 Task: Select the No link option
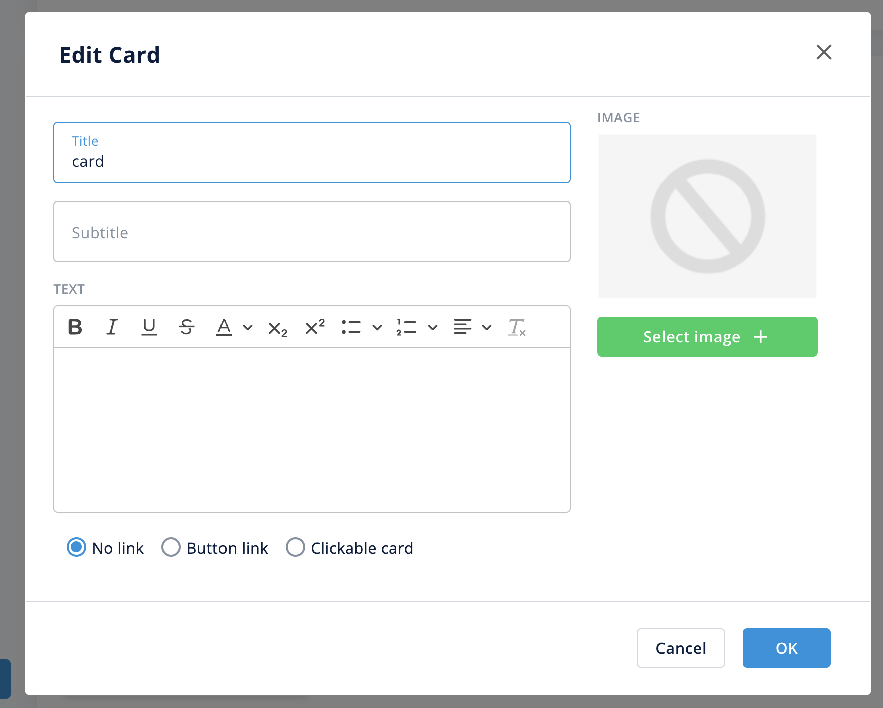pyautogui.click(x=76, y=547)
